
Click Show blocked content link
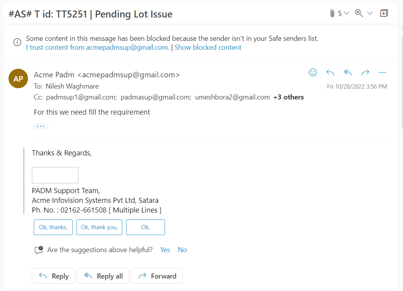pyautogui.click(x=208, y=48)
